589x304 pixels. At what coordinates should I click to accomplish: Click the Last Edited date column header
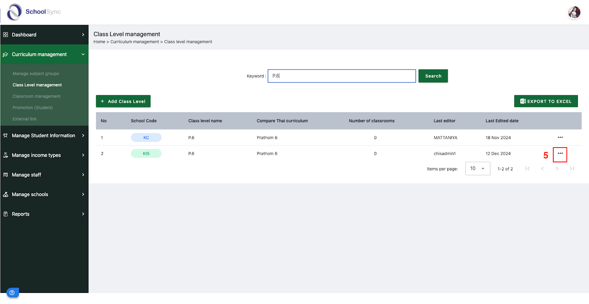click(x=502, y=121)
